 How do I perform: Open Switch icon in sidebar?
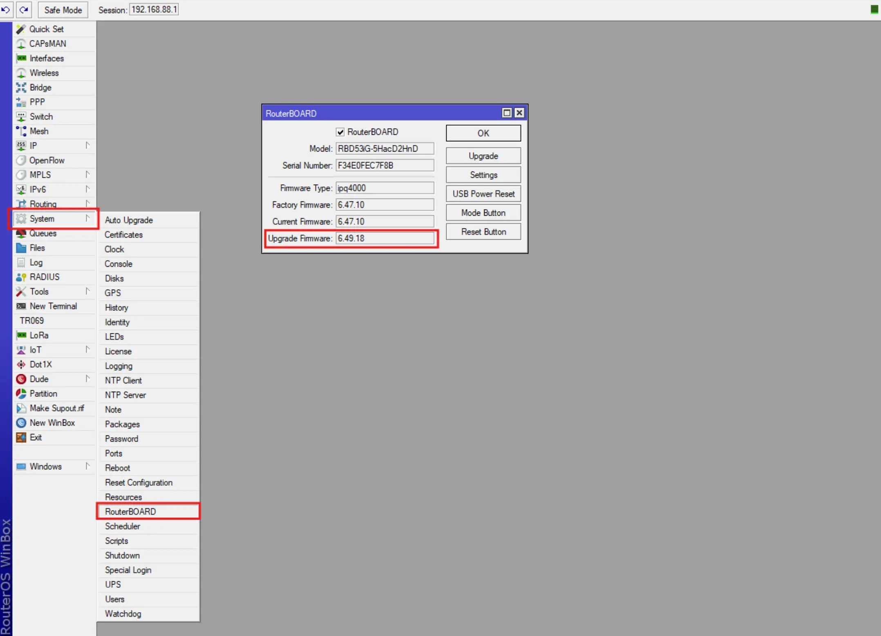[21, 117]
